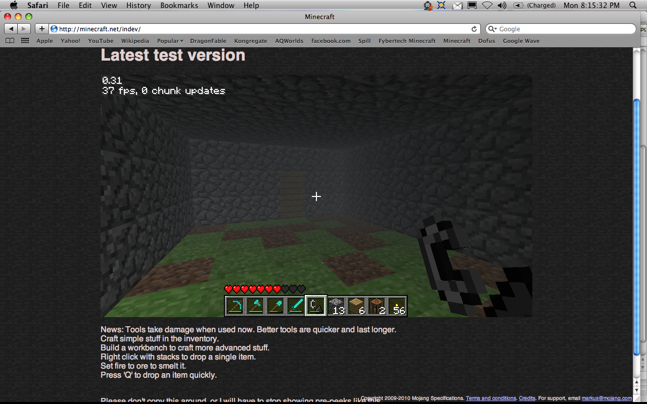Select the cobblestone stack of 13
The image size is (647, 404).
[x=336, y=306]
